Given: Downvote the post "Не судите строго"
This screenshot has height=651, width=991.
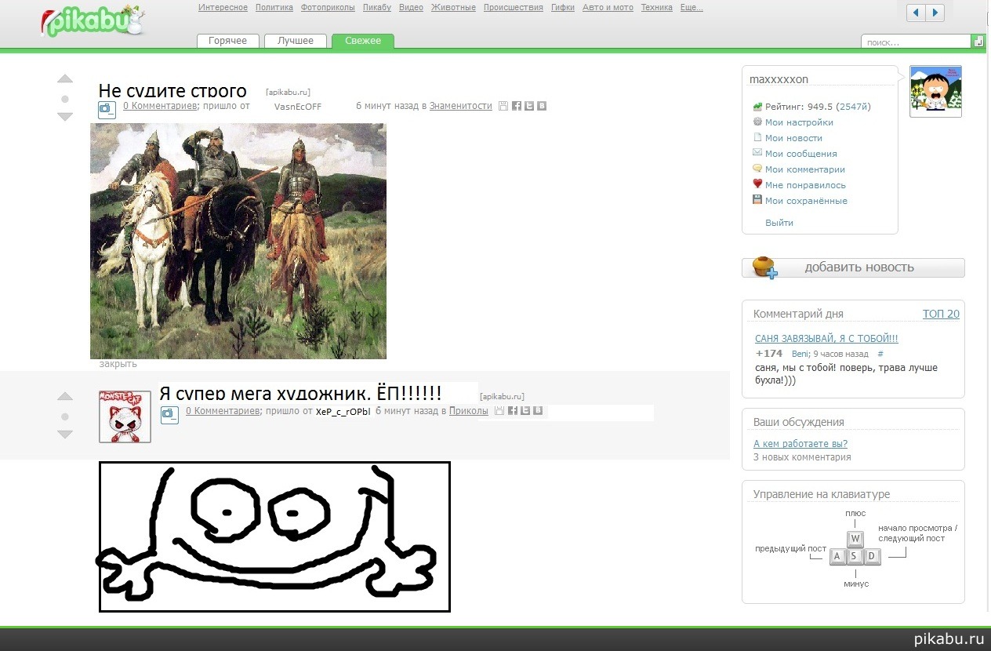Looking at the screenshot, I should [65, 117].
